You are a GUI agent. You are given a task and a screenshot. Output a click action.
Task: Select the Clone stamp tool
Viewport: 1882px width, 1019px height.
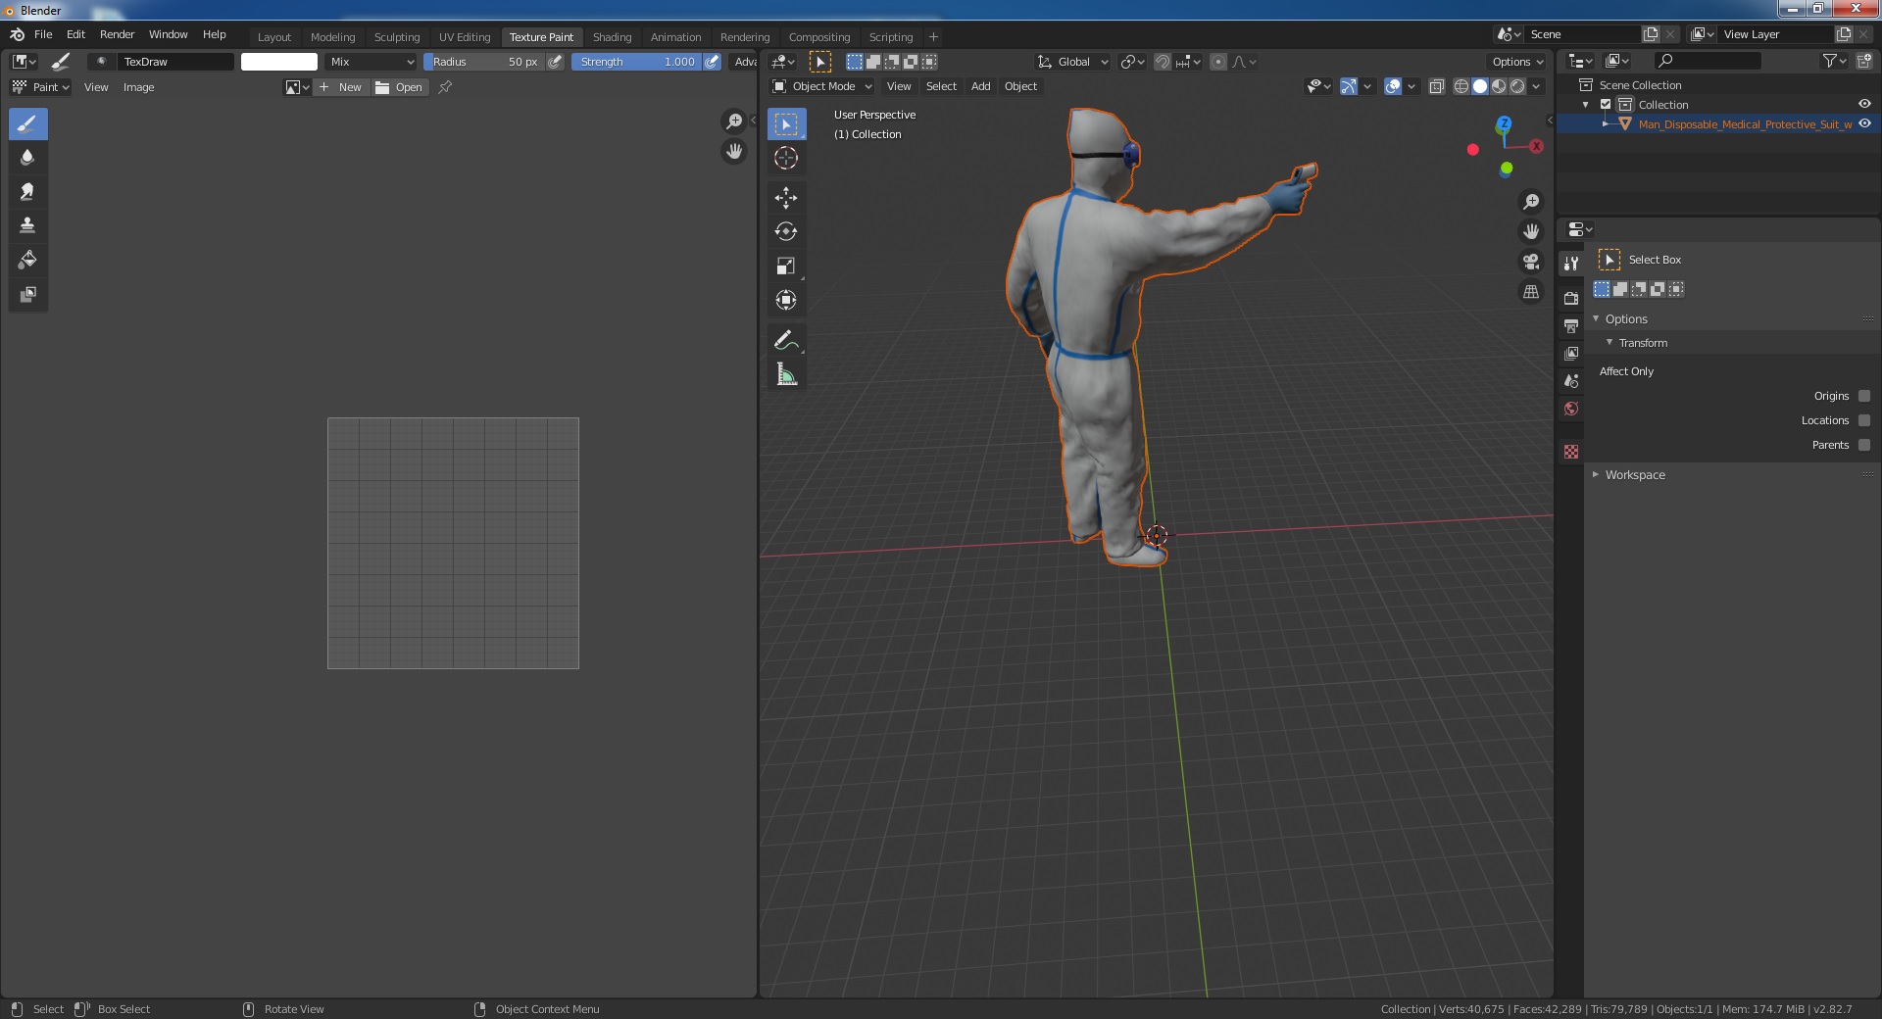point(27,225)
